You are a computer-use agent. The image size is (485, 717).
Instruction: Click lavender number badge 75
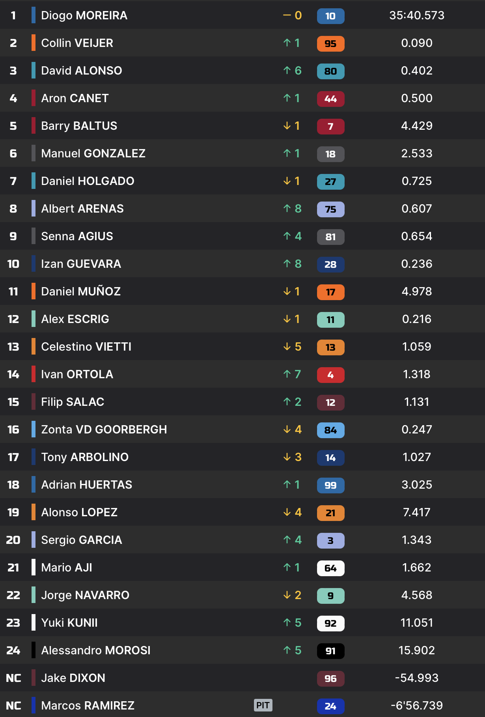(330, 209)
